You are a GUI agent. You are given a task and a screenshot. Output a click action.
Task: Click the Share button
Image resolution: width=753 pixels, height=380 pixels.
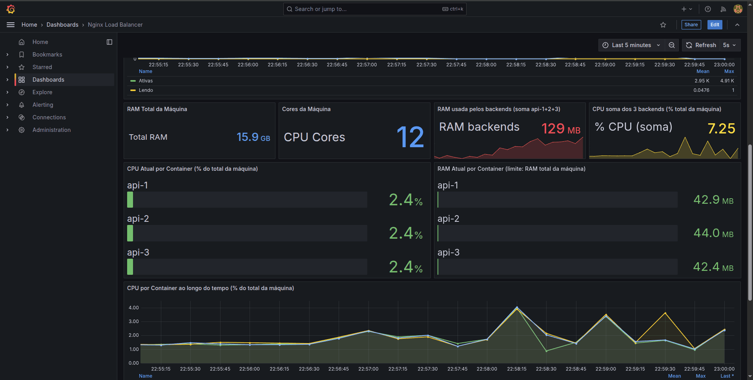pos(691,25)
